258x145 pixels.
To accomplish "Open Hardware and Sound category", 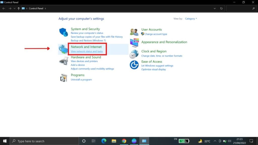I will click(x=86, y=57).
